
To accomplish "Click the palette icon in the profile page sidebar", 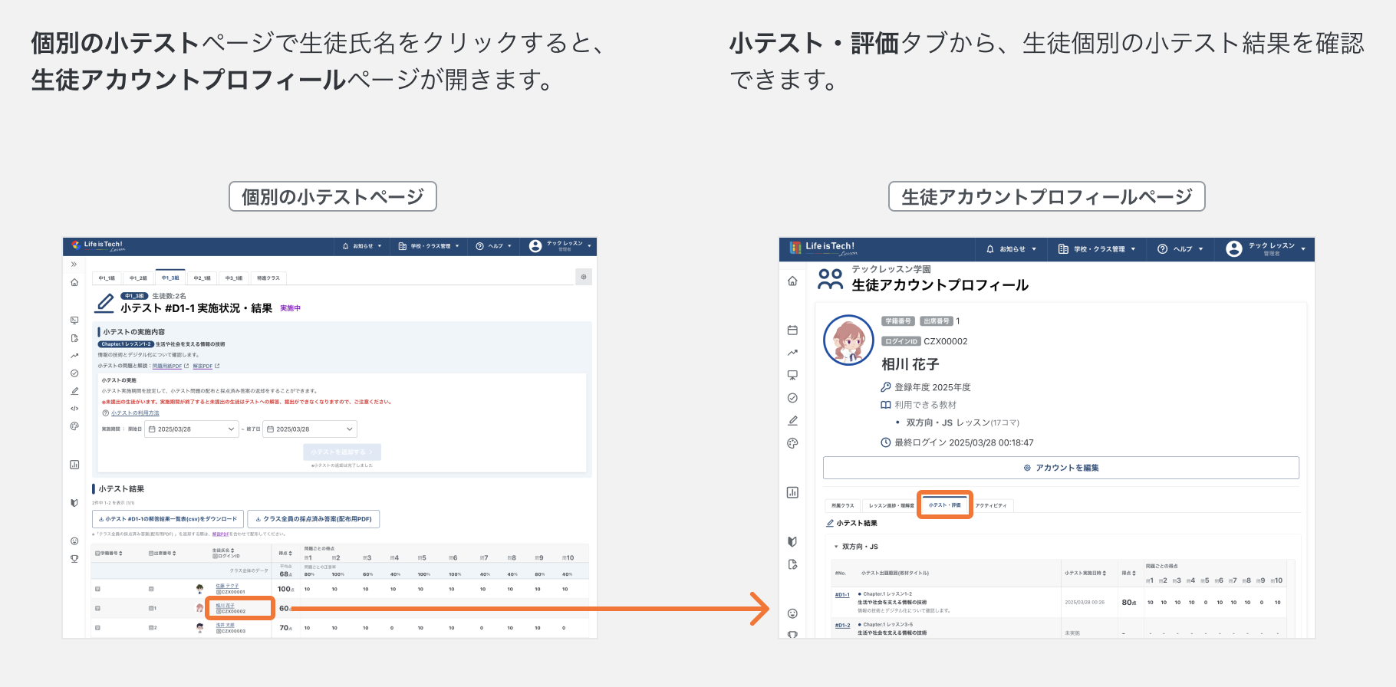I will click(x=792, y=443).
